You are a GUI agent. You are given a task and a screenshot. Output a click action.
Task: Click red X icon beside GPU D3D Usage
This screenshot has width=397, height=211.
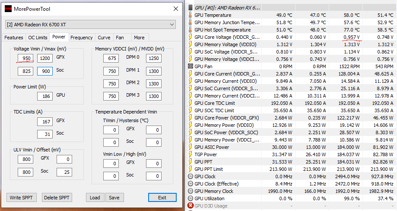pos(191,206)
